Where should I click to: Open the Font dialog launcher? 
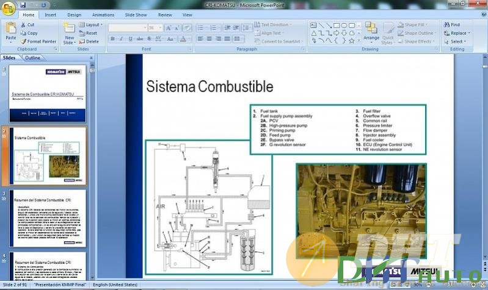[189, 49]
